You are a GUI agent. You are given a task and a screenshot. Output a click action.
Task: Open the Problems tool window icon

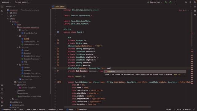(x=2, y=102)
